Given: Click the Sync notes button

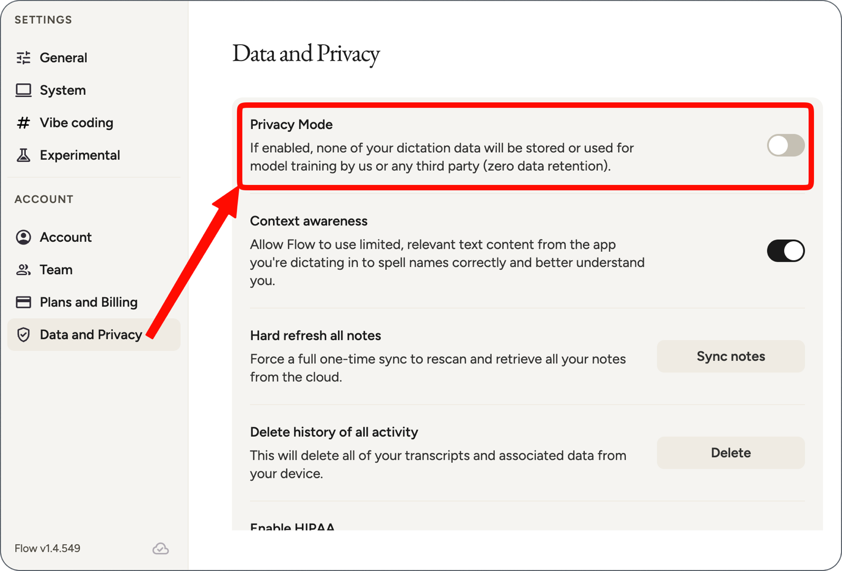Looking at the screenshot, I should tap(730, 356).
